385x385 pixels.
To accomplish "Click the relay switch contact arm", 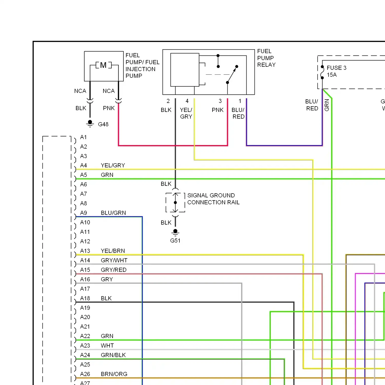I will click(232, 74).
